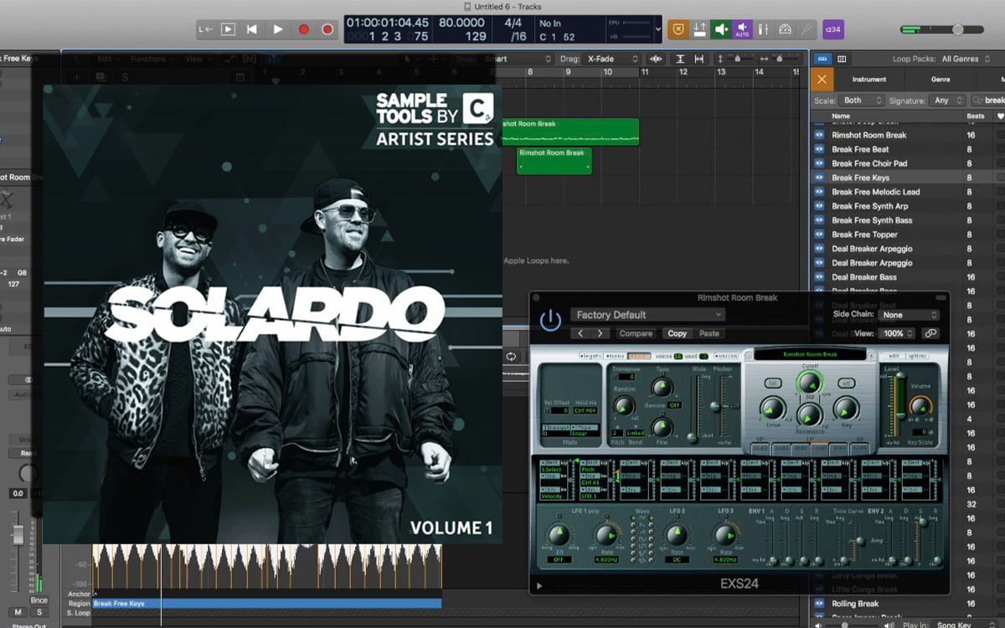Toggle the EXS24 legato mode
1005x628 pixels.
coord(590,357)
